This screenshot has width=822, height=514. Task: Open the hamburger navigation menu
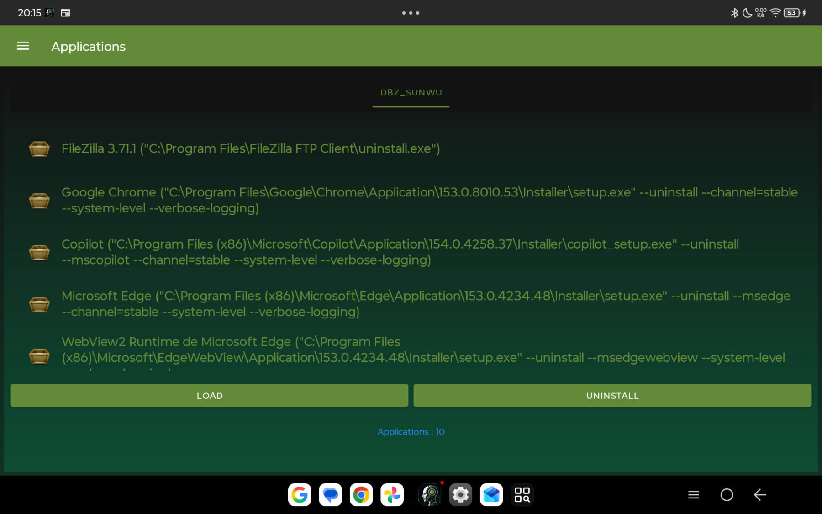coord(23,46)
